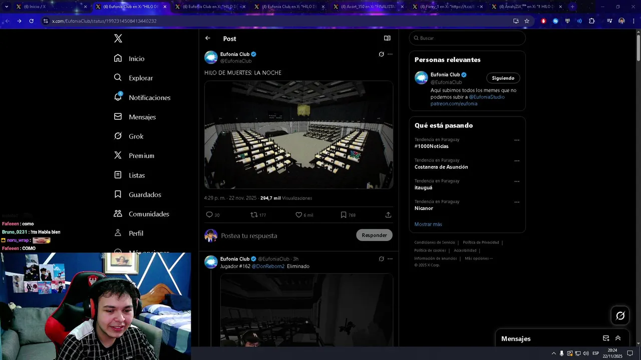Expand the Mensajes drawer with double chevron
This screenshot has width=641, height=360.
618,338
